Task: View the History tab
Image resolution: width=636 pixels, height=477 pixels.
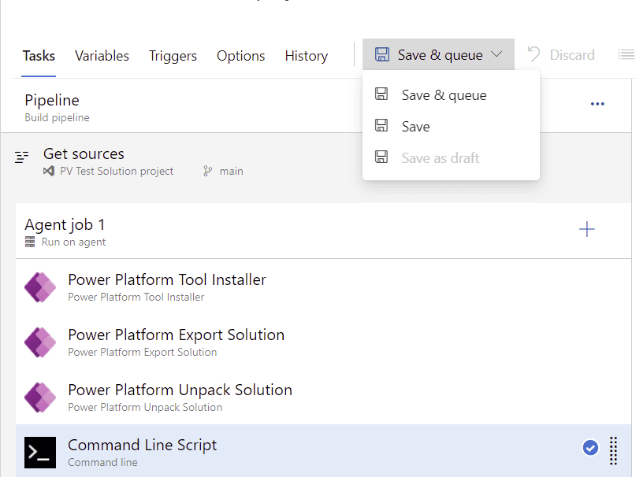Action: click(x=307, y=56)
